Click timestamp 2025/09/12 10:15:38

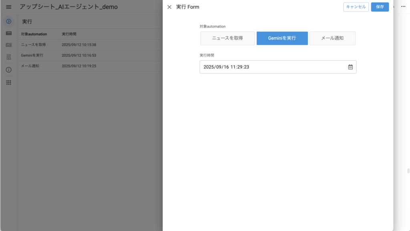click(79, 45)
